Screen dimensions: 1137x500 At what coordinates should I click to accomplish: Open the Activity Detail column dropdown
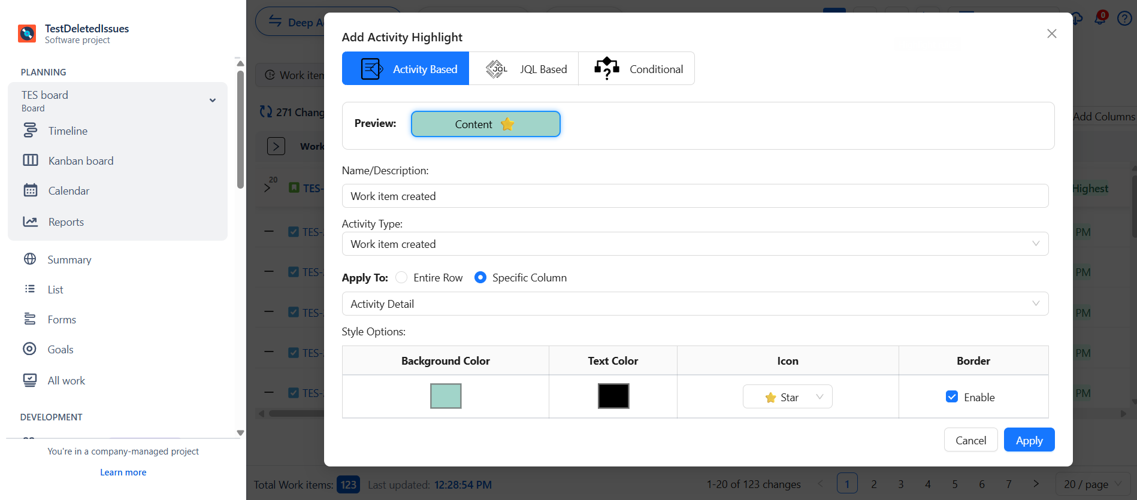[694, 304]
